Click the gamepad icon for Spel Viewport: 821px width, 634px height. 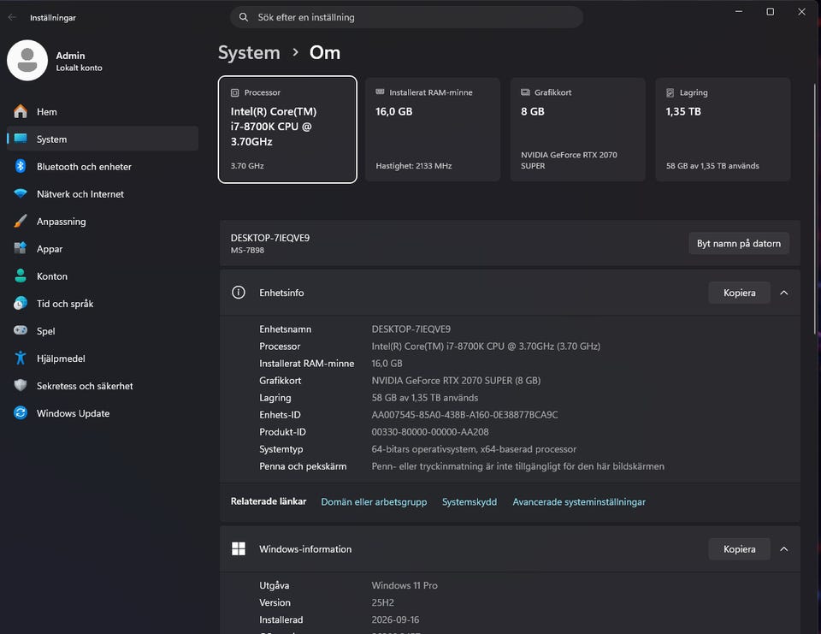click(21, 330)
